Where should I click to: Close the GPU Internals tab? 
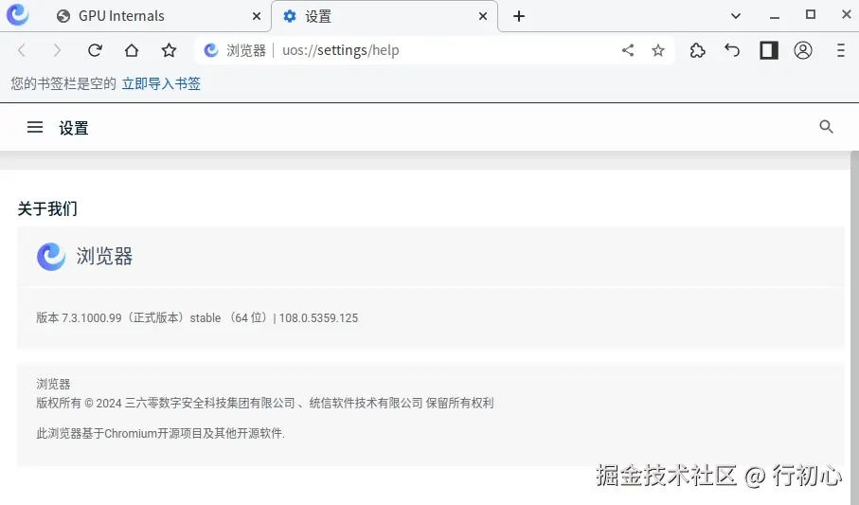click(x=257, y=16)
